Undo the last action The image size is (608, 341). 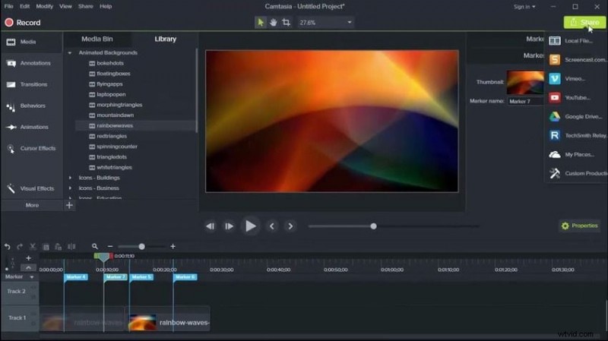pos(7,247)
